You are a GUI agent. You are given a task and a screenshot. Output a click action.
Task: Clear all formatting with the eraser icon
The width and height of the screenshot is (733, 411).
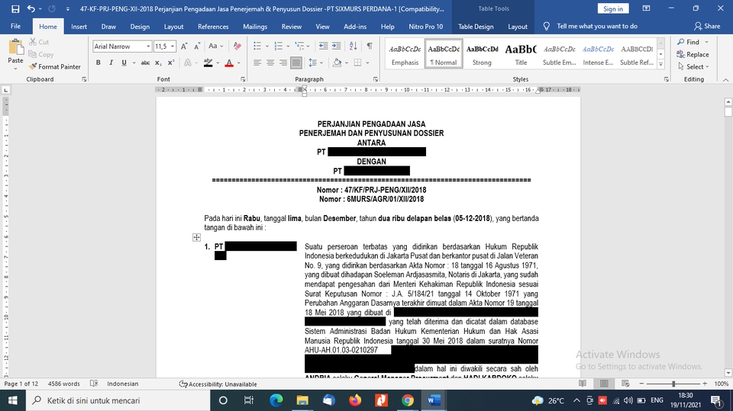pos(237,47)
